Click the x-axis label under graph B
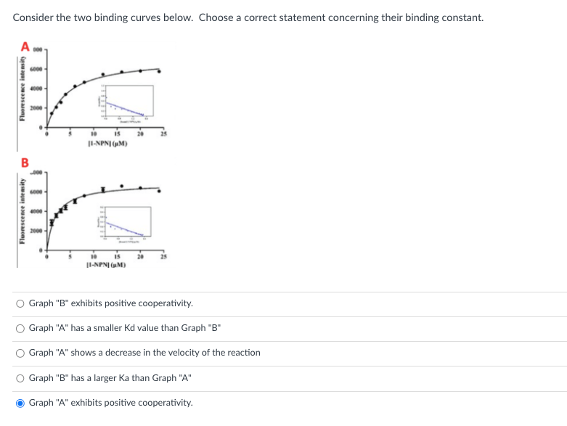 tap(108, 264)
